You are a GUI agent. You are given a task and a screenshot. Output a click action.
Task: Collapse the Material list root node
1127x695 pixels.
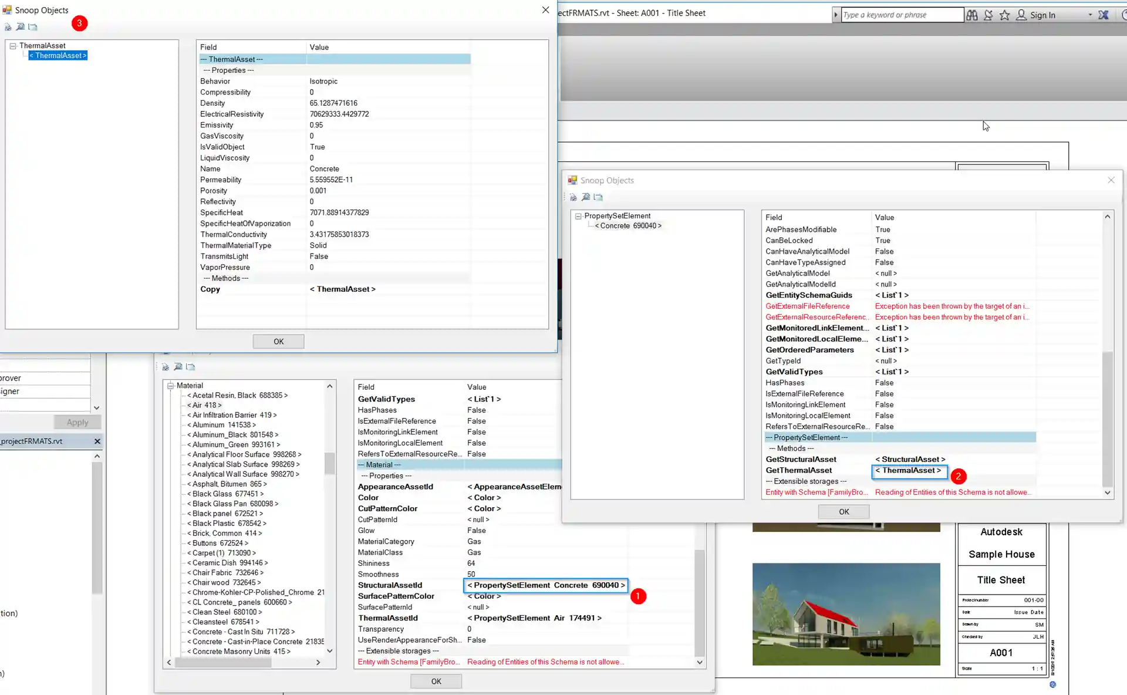click(170, 386)
